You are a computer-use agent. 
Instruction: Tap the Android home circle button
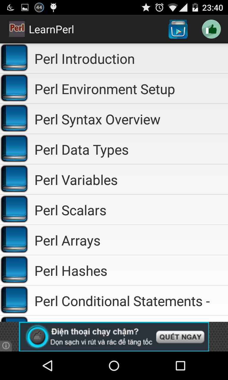(x=114, y=366)
